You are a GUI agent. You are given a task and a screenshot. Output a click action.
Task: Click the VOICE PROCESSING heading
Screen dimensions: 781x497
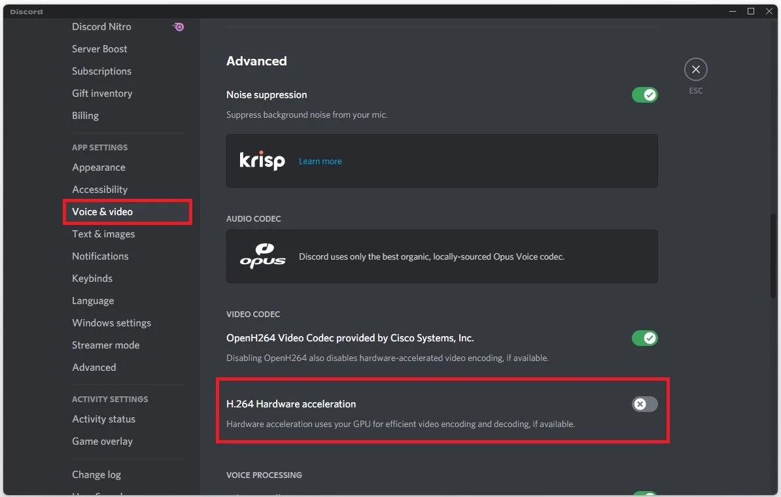(x=264, y=475)
